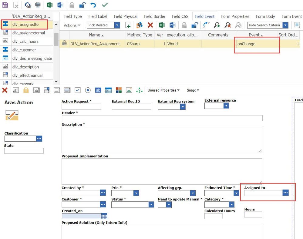Click the Assigned to ellipsis browse button
303x239 pixels.
(x=285, y=193)
